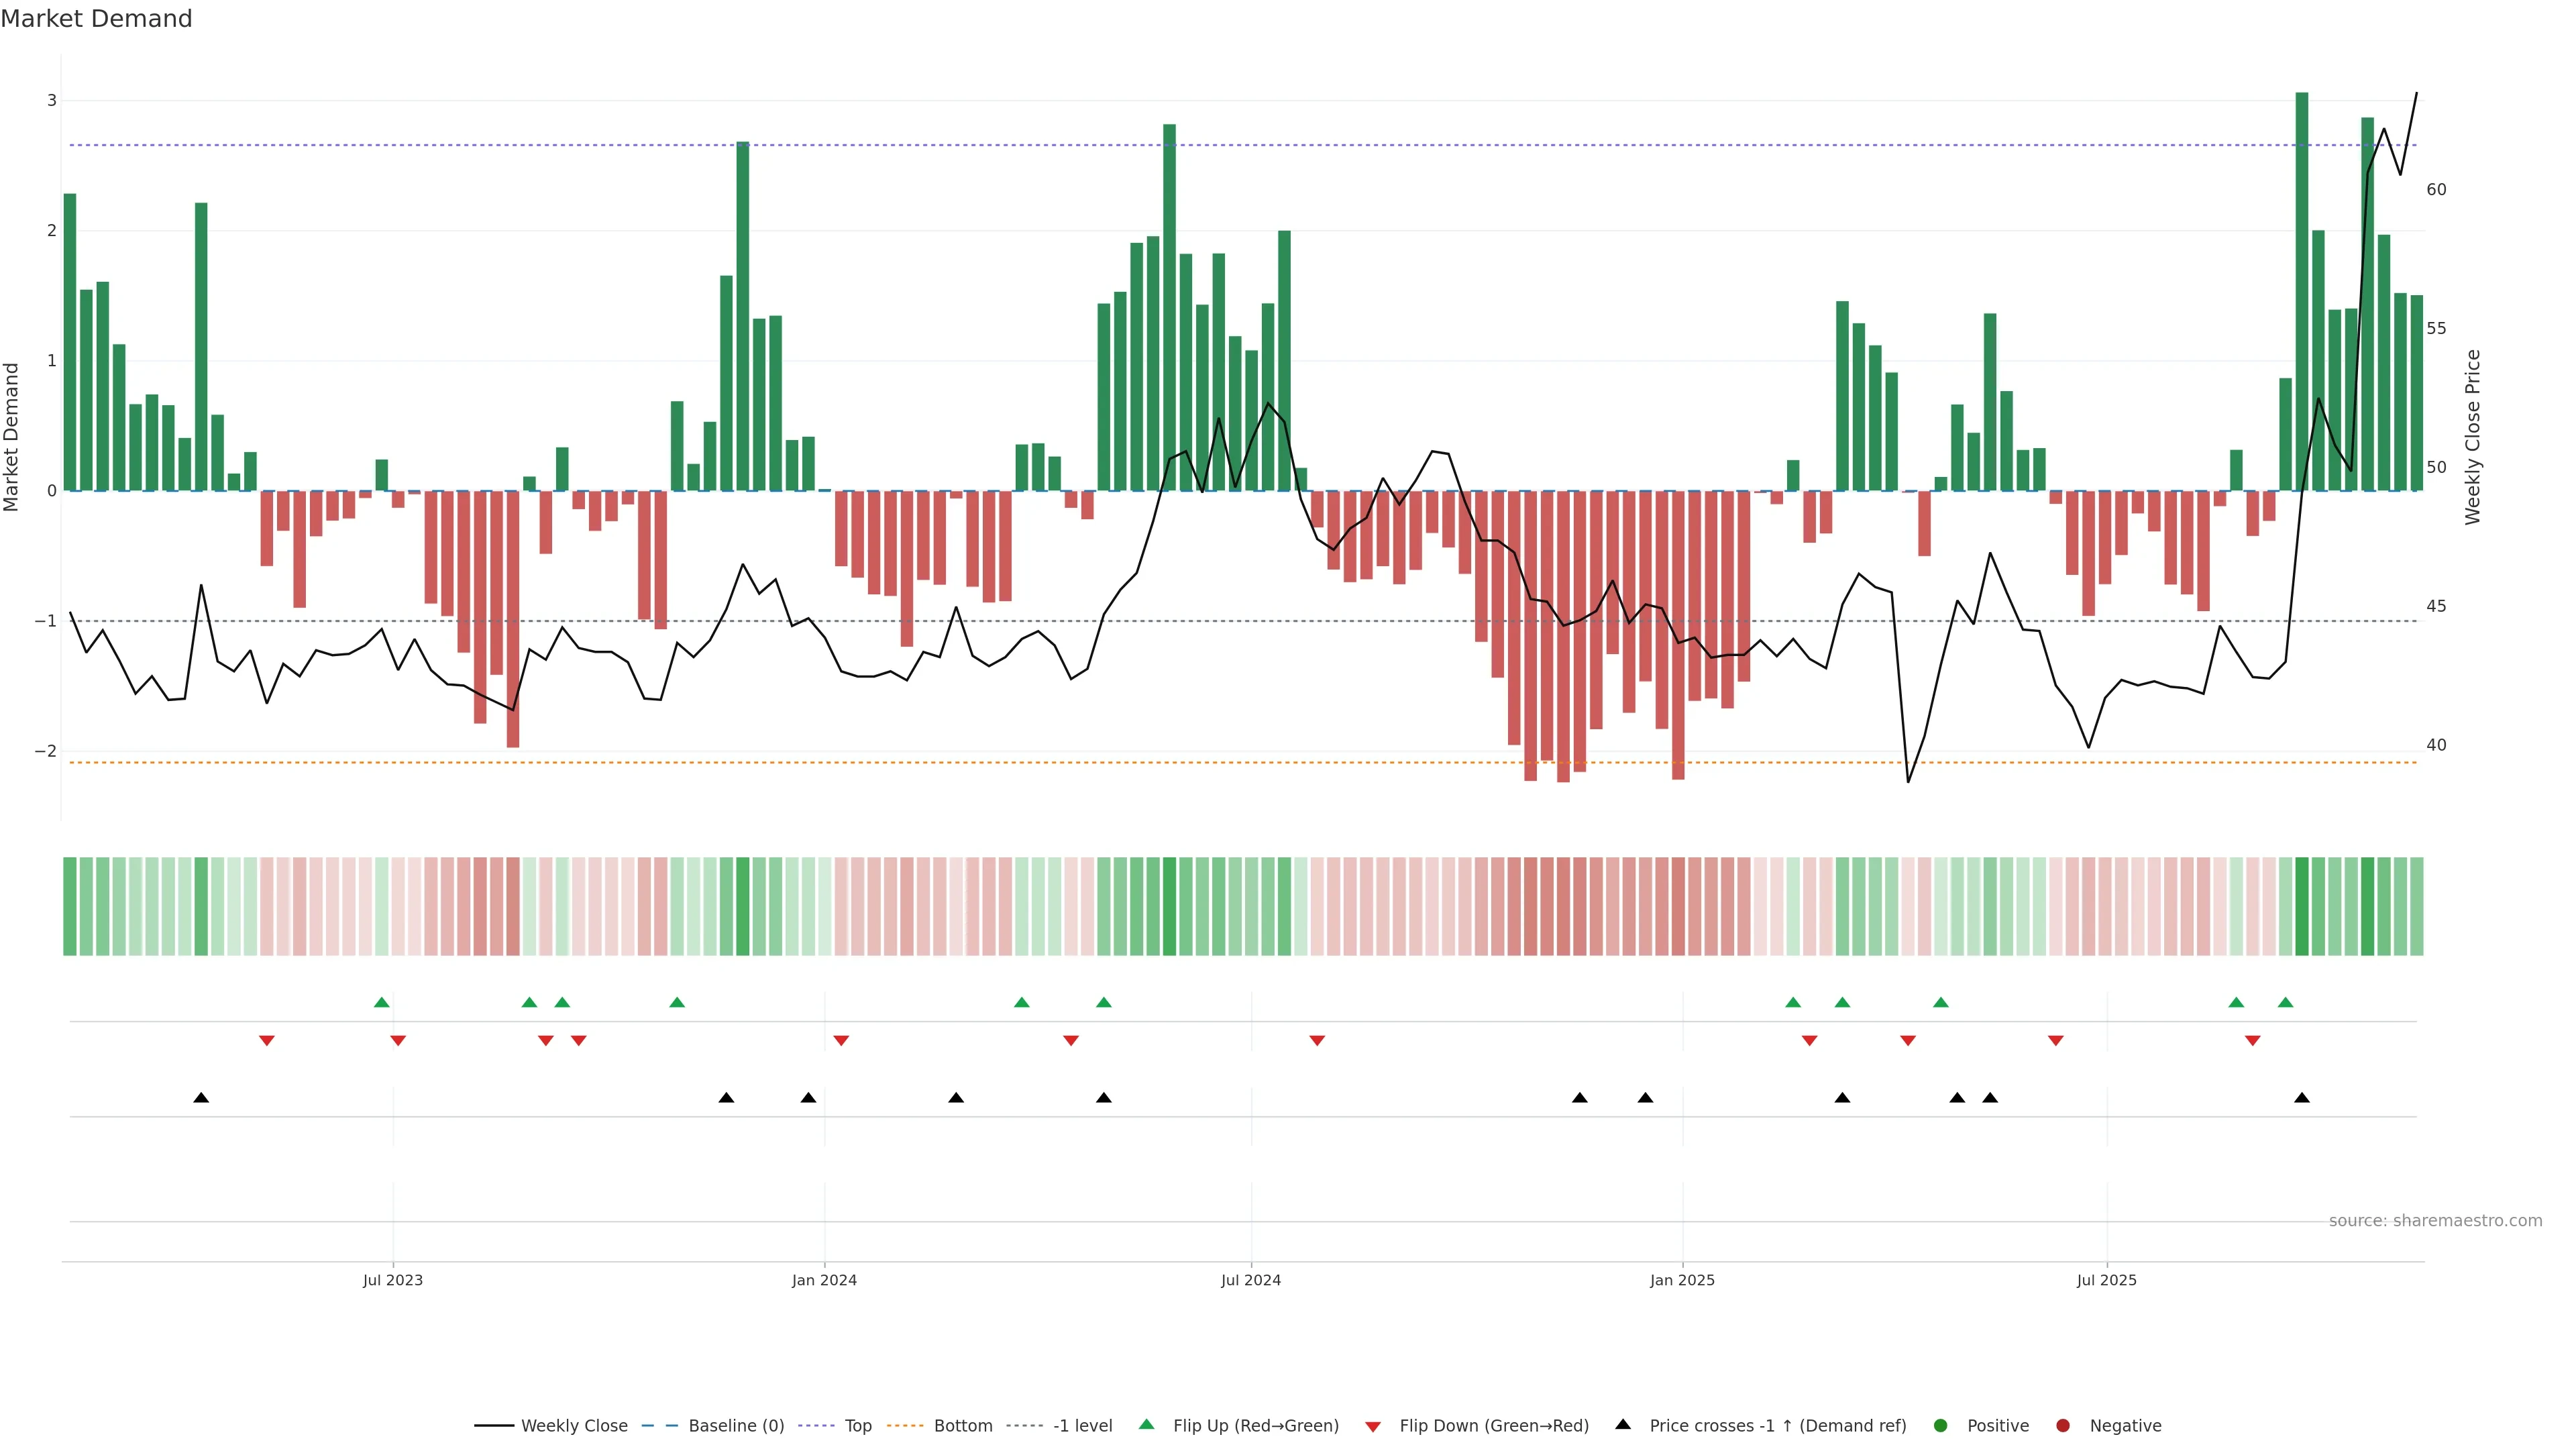Click the first heatmap strip cell on left
The image size is (2576, 1449).
tap(70, 906)
